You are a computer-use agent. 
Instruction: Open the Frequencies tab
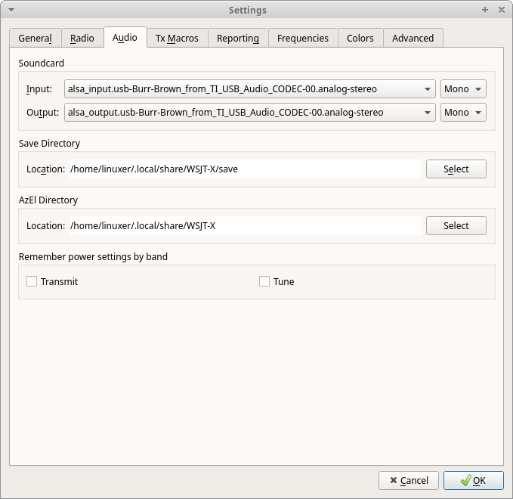[303, 38]
